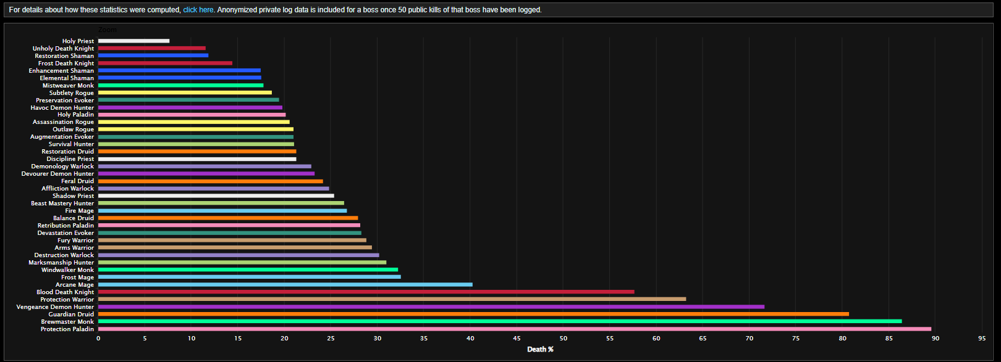Click the Arcane Mage light blue bar
This screenshot has height=362, width=1001.
[285, 284]
